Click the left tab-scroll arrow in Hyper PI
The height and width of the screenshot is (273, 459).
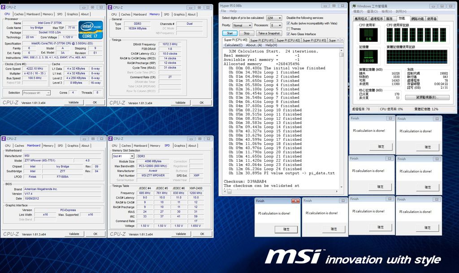click(338, 40)
